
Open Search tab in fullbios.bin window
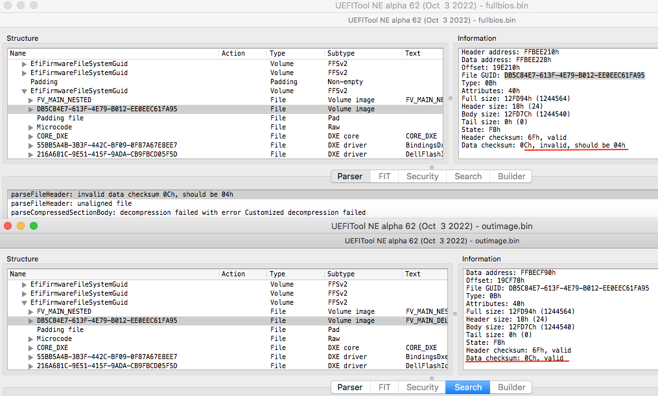[x=468, y=177]
